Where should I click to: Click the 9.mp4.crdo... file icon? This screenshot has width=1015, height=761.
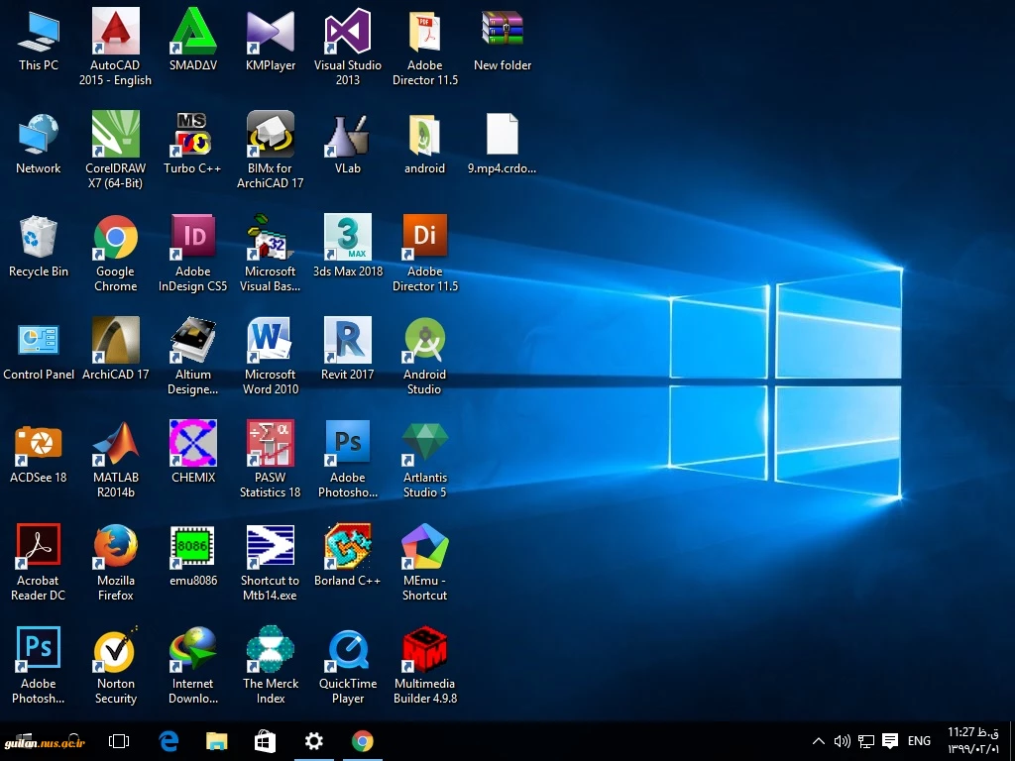pos(503,143)
